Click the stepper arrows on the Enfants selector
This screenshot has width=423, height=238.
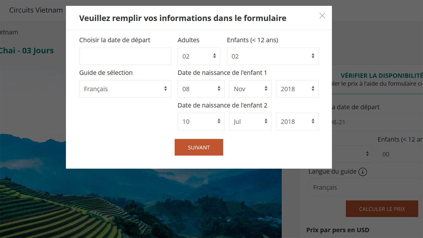(x=313, y=56)
